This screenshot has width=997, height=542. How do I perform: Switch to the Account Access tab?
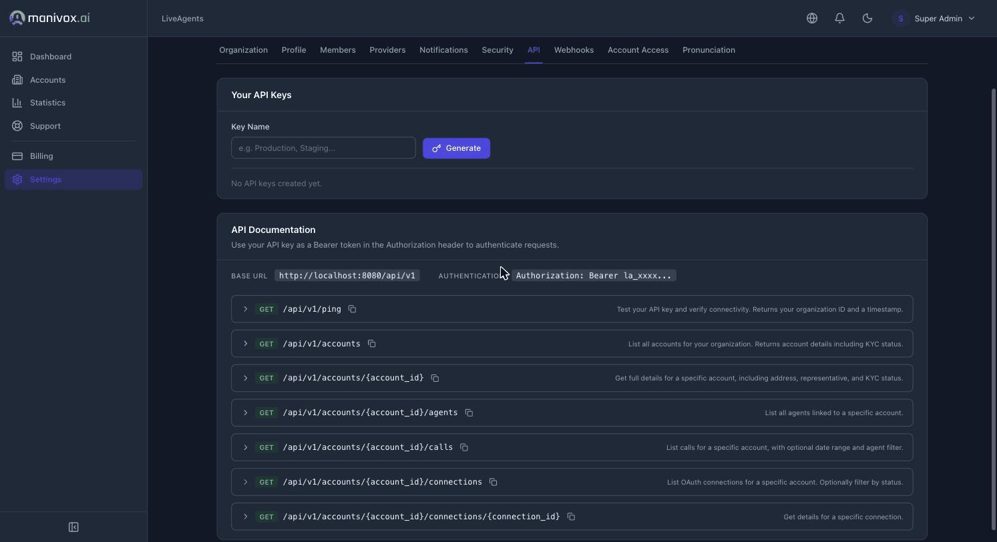638,50
